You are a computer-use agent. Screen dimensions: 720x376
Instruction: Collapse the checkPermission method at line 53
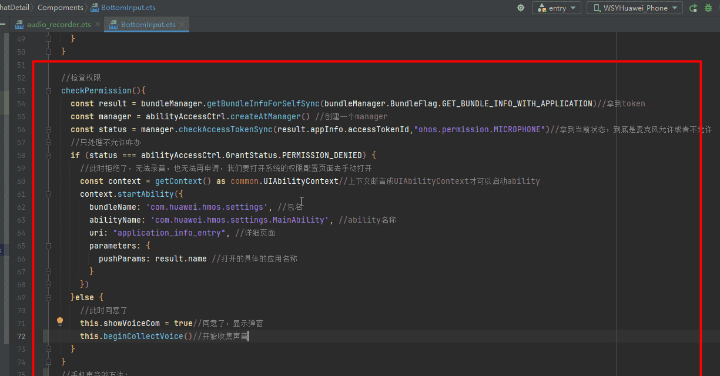click(49, 90)
